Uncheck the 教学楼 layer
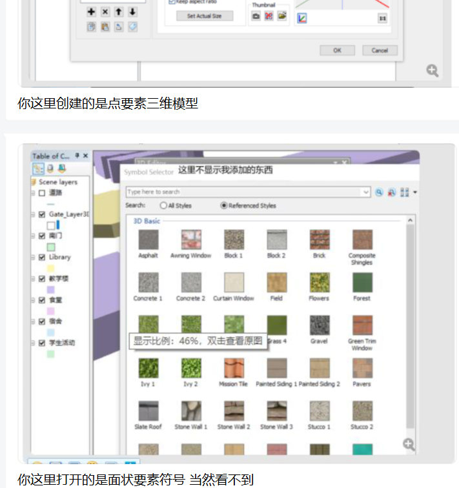459x488 pixels. 42,279
